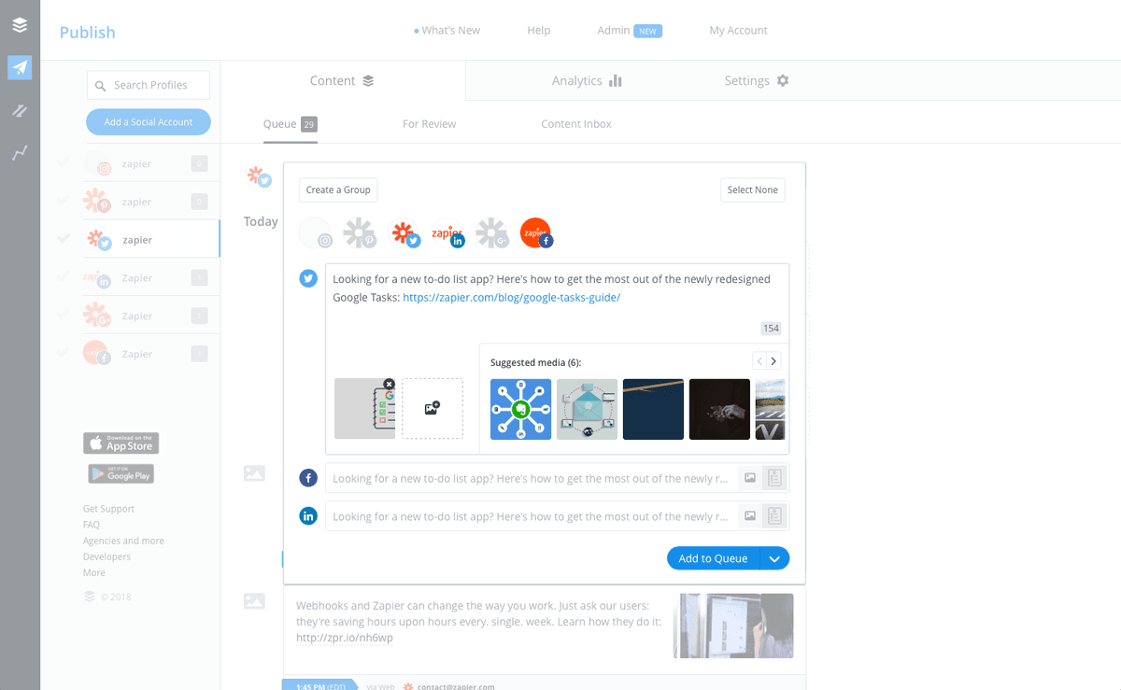This screenshot has height=690, width=1121.
Task: Toggle the Instagram profile avatar in composer
Action: pos(316,233)
